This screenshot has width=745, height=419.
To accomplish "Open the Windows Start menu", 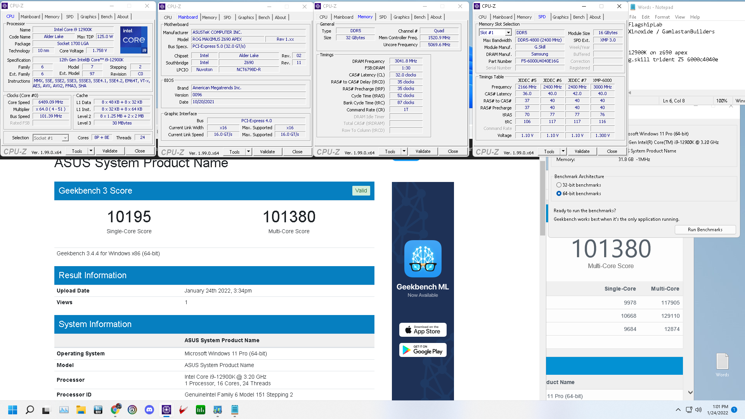I will [13, 410].
